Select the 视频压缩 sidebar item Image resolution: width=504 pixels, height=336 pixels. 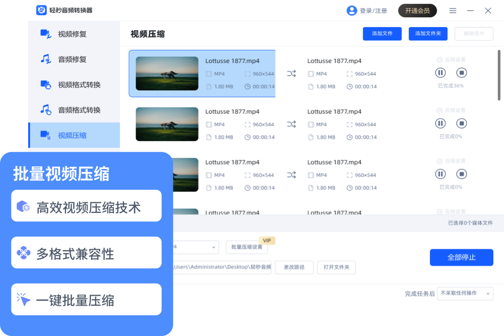coord(74,135)
